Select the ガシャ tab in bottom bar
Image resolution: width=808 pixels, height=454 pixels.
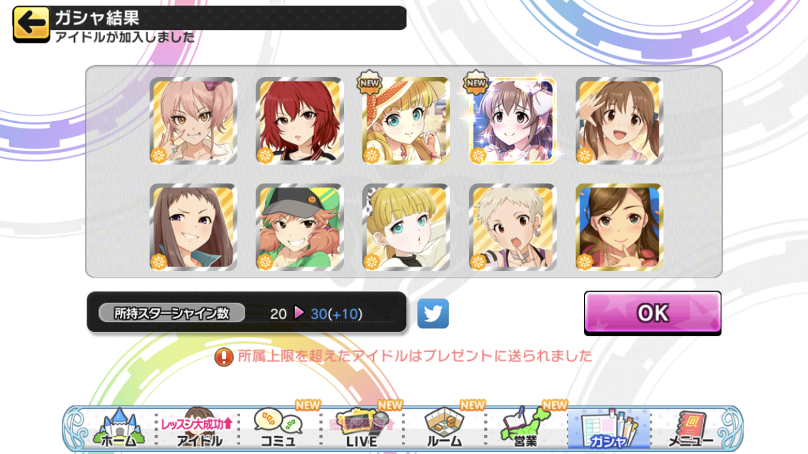609,429
